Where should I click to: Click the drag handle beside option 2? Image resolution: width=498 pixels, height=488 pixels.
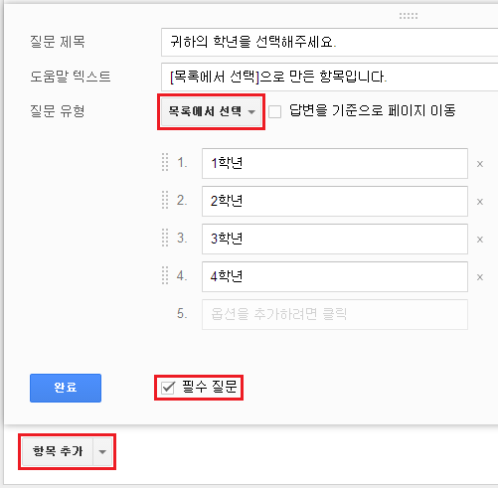pyautogui.click(x=165, y=200)
